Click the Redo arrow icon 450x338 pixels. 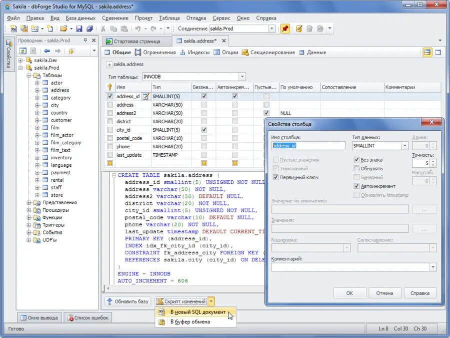[153, 29]
